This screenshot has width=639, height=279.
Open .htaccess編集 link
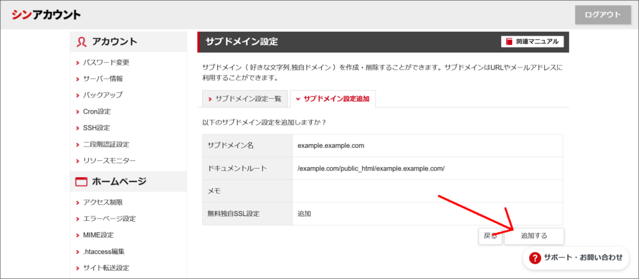104,252
